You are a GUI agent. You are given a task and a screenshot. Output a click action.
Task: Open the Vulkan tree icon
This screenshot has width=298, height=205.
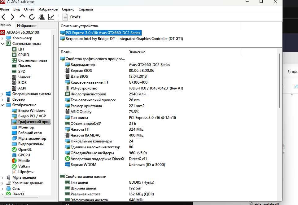[x=14, y=166]
